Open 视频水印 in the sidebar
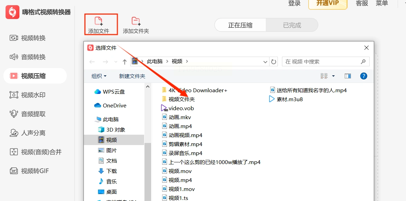The image size is (406, 201). [x=27, y=95]
